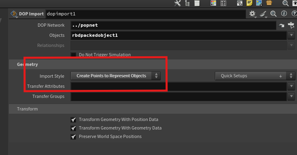Click the Transfer Groups input field
Viewport: 297px width, 155px height.
[x=178, y=97]
